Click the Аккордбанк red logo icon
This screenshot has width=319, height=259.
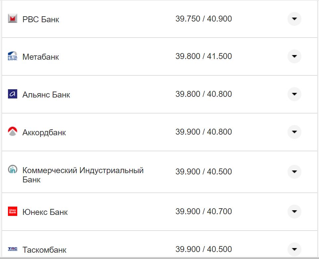tap(12, 132)
